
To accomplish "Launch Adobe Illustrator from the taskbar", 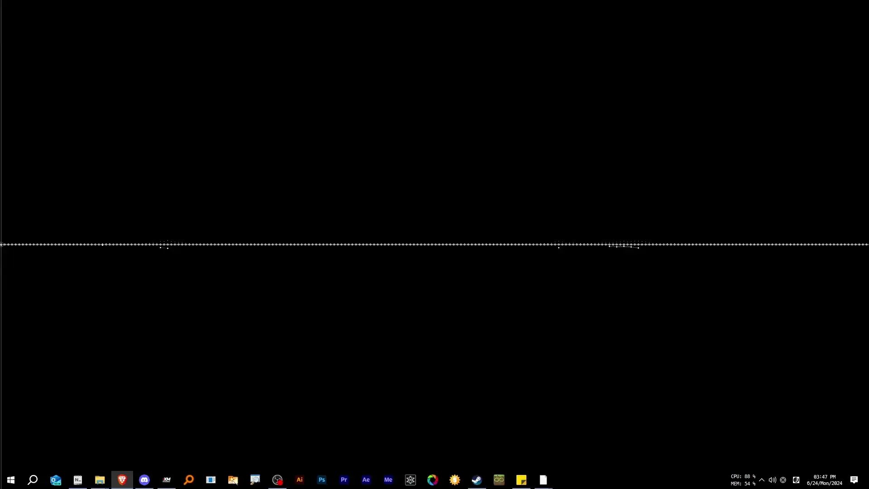I will [300, 480].
